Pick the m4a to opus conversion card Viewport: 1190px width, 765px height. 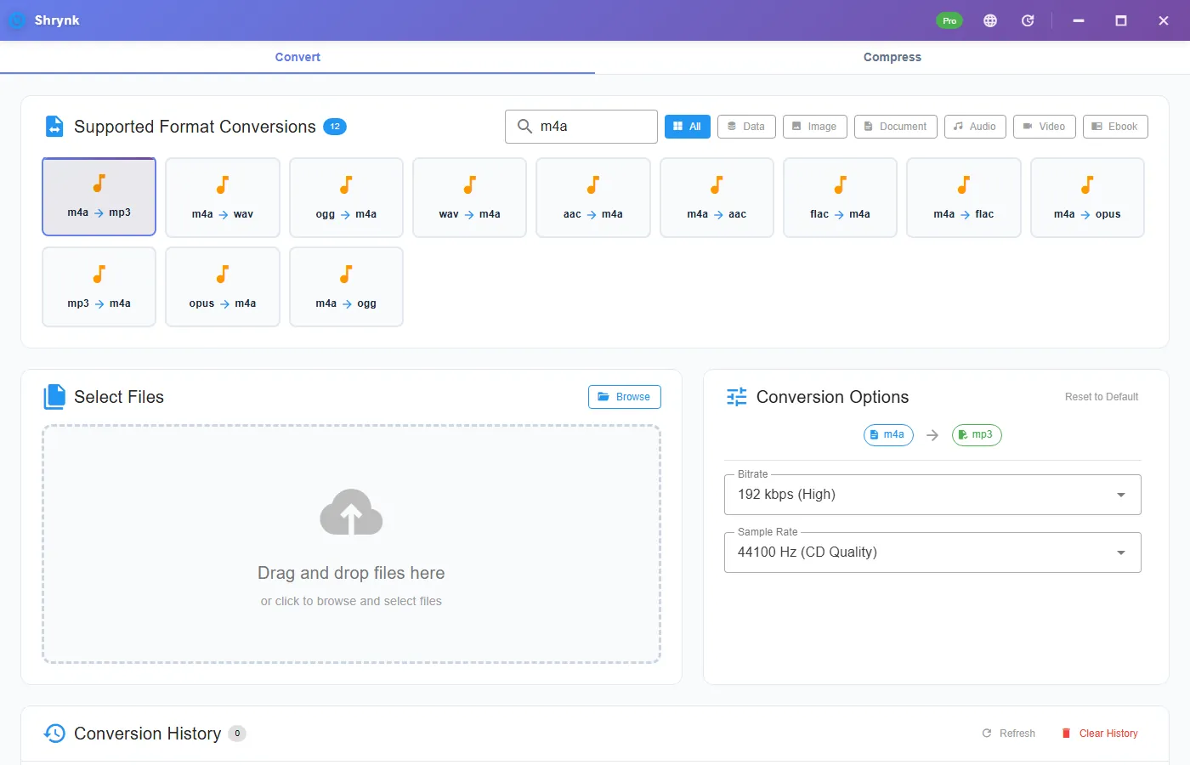point(1087,197)
